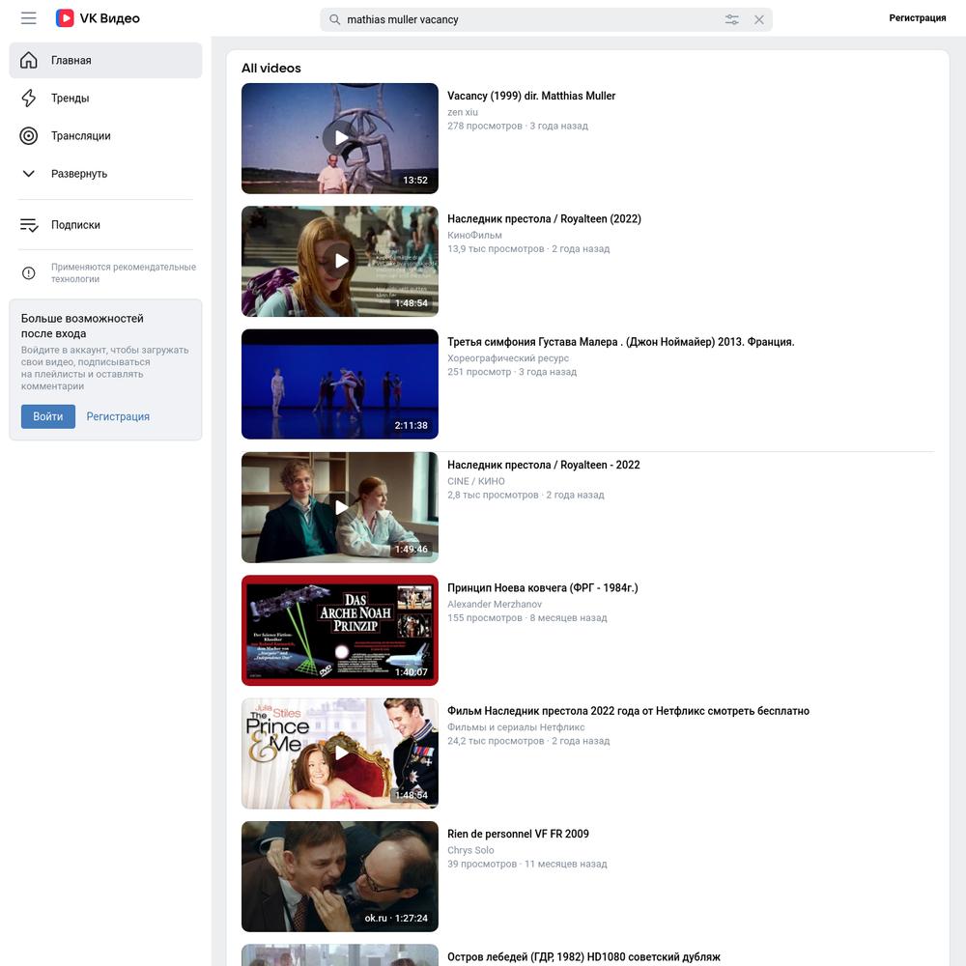Open channel CINE / КИНО

click(476, 481)
